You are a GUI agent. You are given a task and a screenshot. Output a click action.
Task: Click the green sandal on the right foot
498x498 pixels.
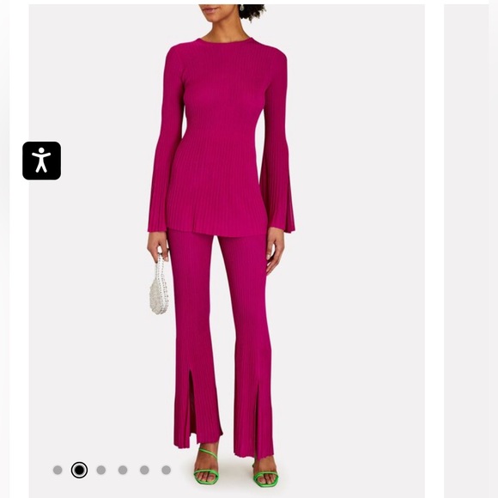coord(265,473)
